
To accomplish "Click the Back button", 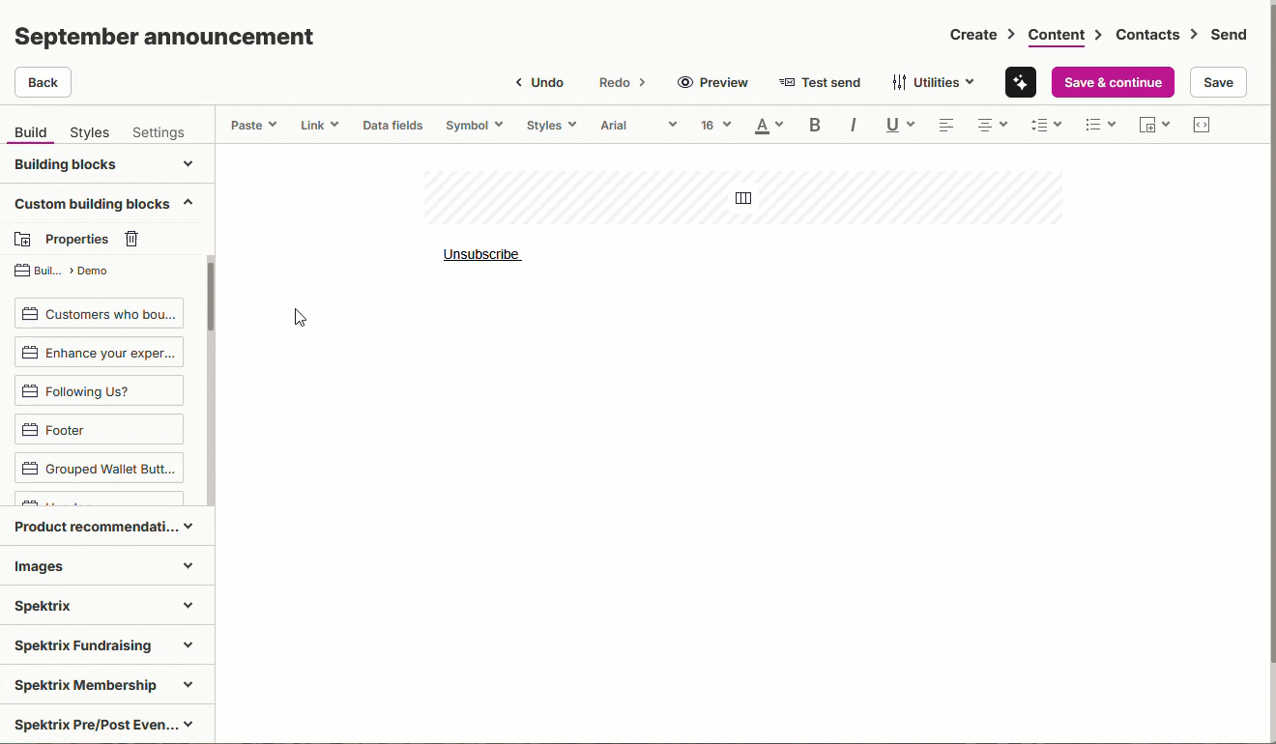I will click(43, 82).
